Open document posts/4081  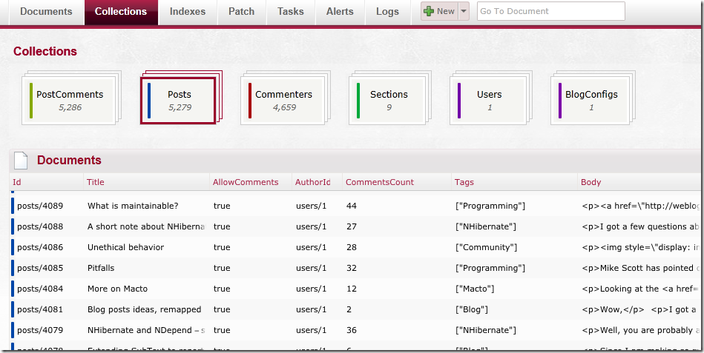click(40, 309)
